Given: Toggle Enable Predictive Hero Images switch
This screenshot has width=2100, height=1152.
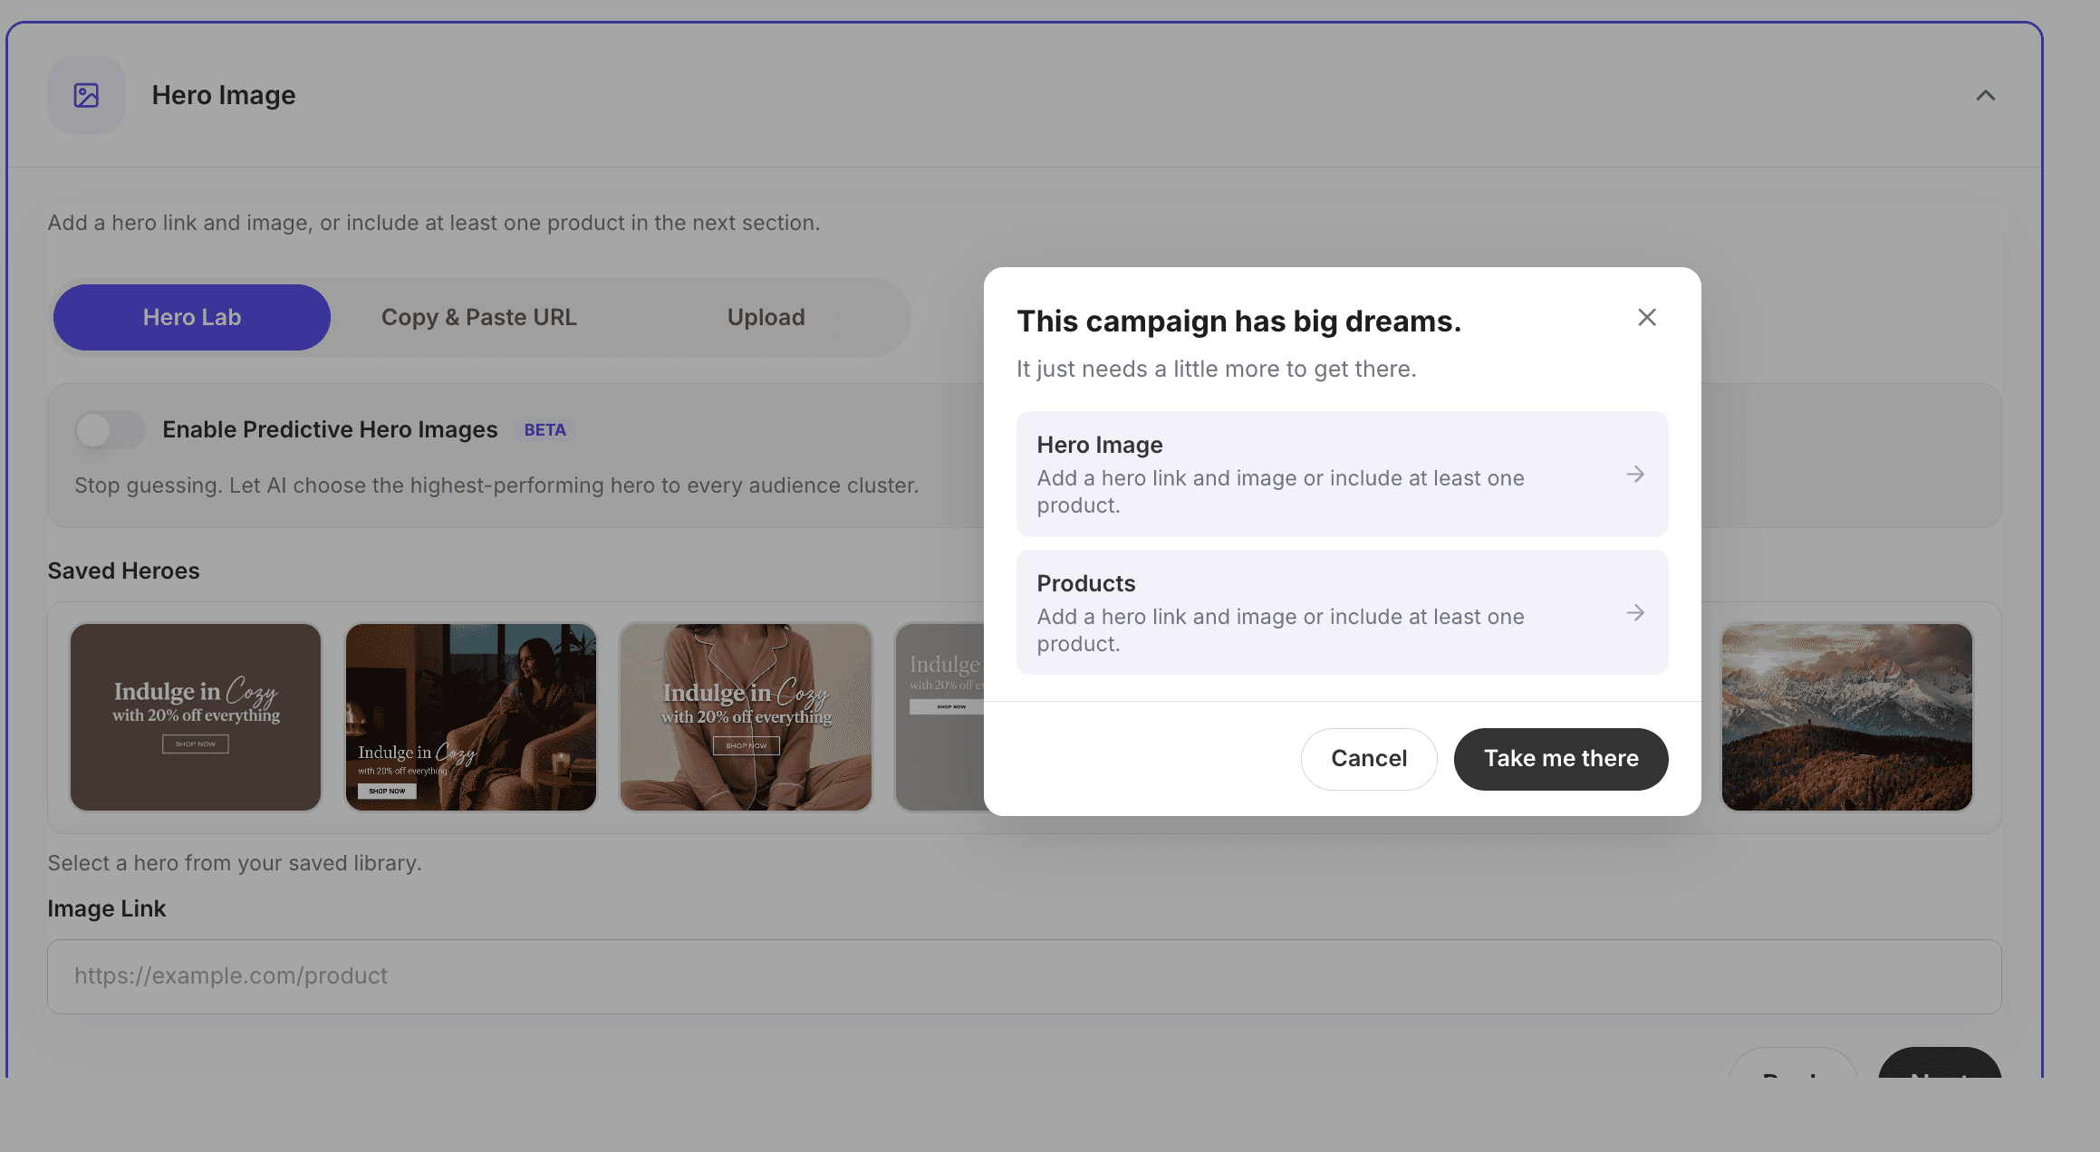Looking at the screenshot, I should (x=110, y=429).
